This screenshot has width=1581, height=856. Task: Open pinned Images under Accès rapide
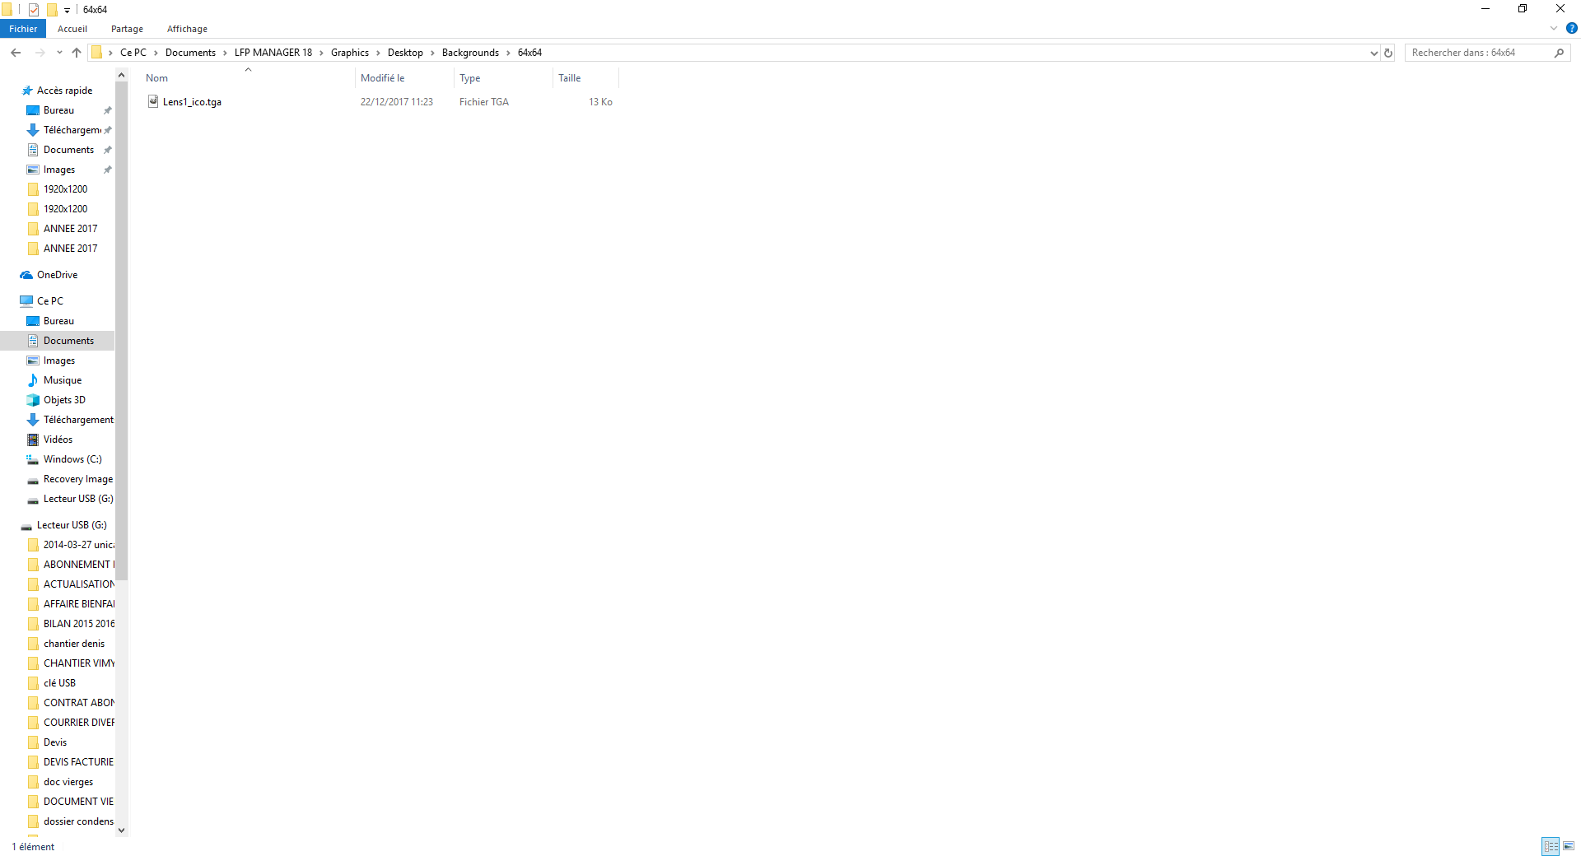(x=58, y=170)
